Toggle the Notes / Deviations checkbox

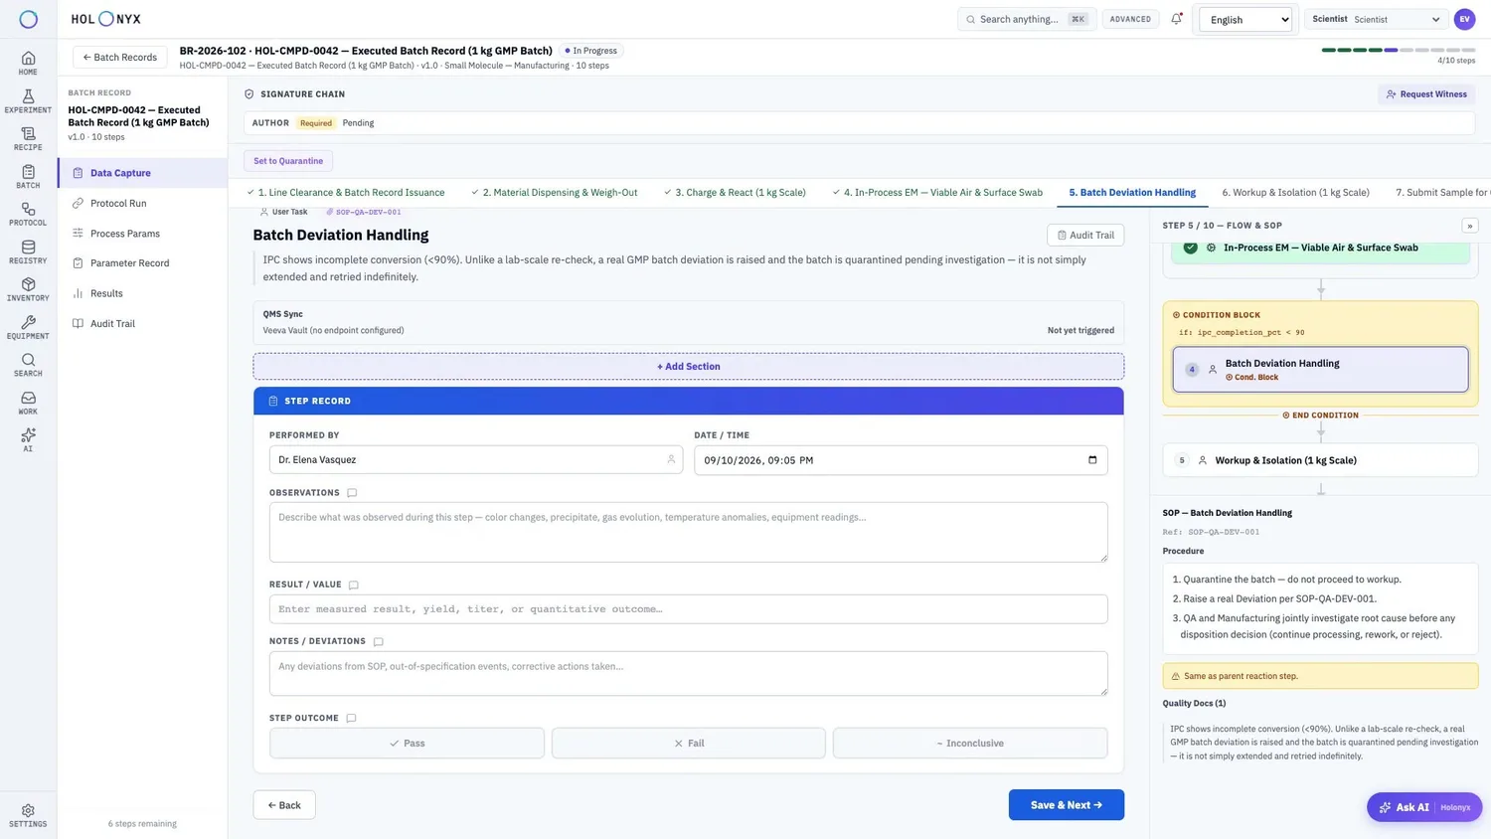click(x=378, y=641)
